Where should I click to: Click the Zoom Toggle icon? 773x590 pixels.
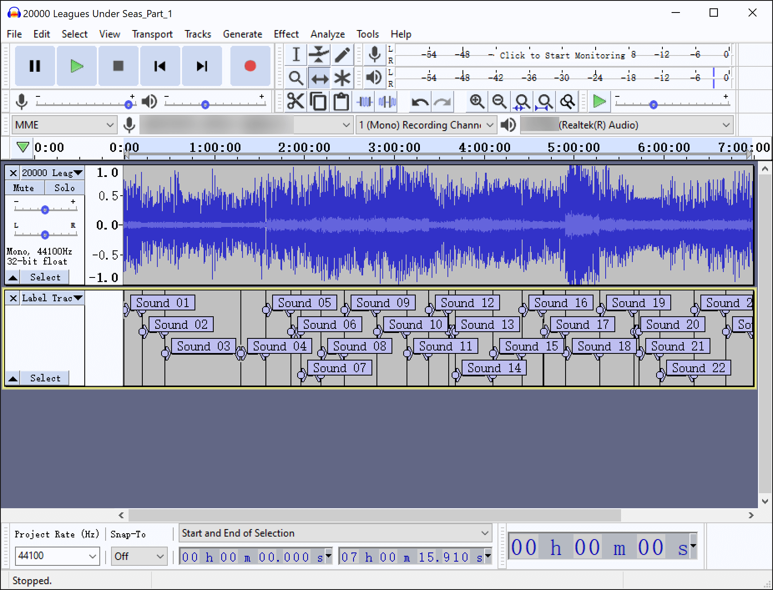tap(567, 101)
